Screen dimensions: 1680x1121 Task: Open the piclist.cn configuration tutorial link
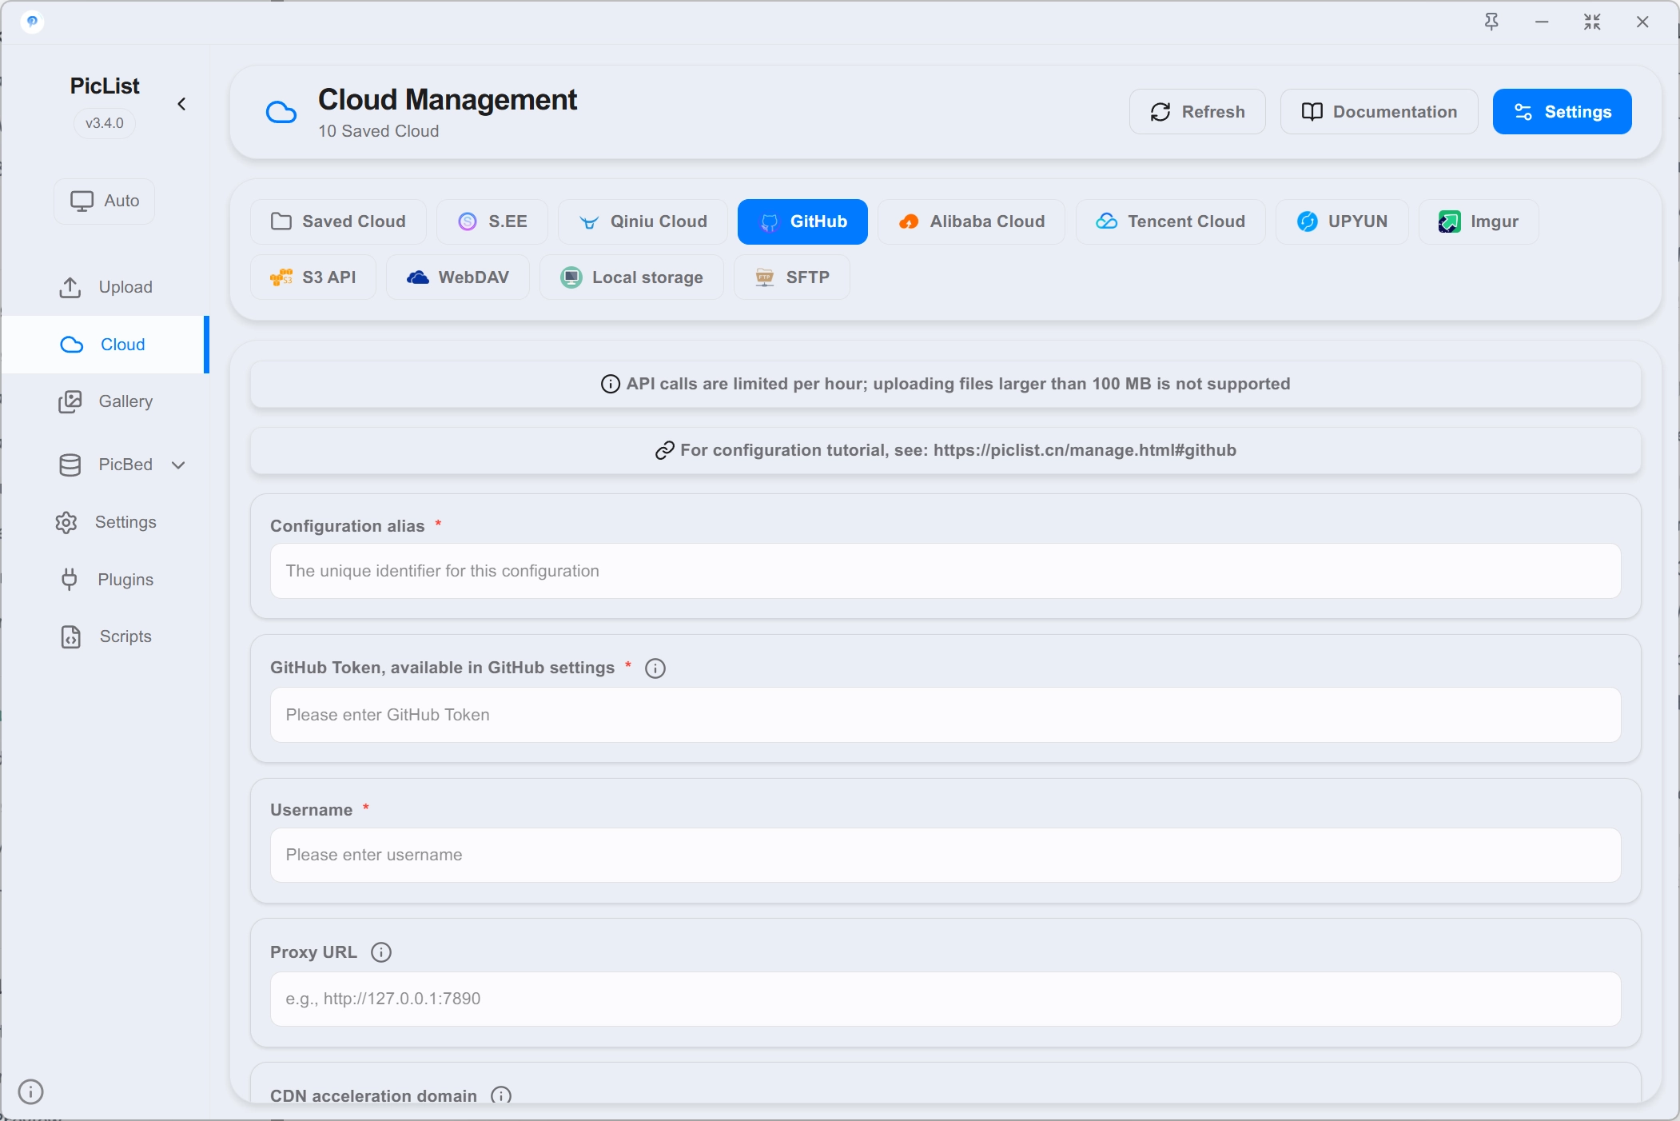(1085, 450)
